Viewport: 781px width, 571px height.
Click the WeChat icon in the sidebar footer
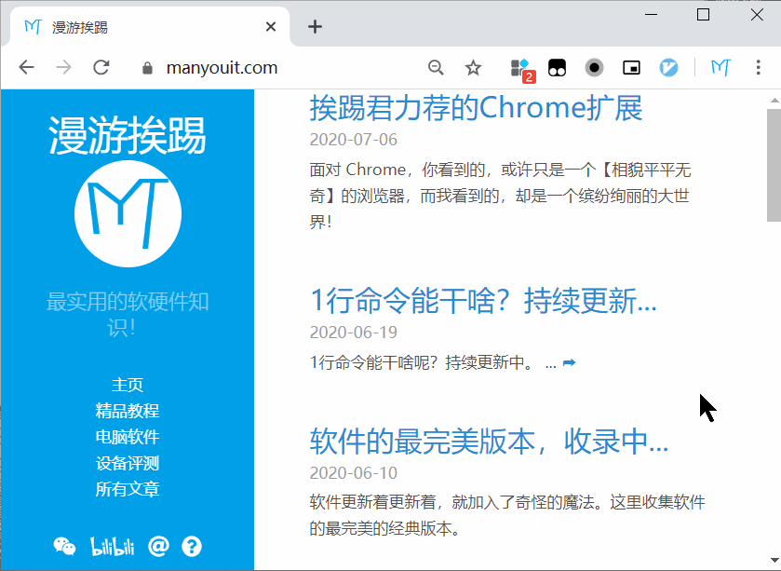point(63,547)
